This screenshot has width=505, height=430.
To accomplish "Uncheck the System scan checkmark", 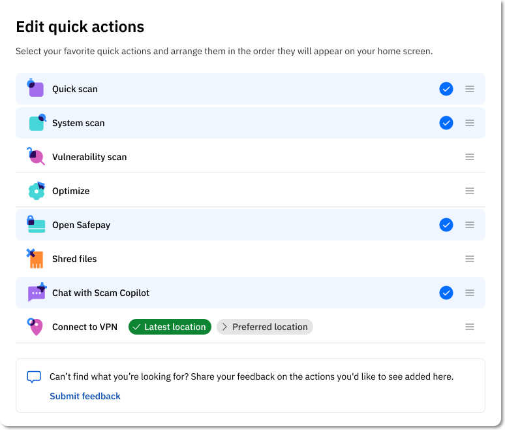I will (x=446, y=123).
